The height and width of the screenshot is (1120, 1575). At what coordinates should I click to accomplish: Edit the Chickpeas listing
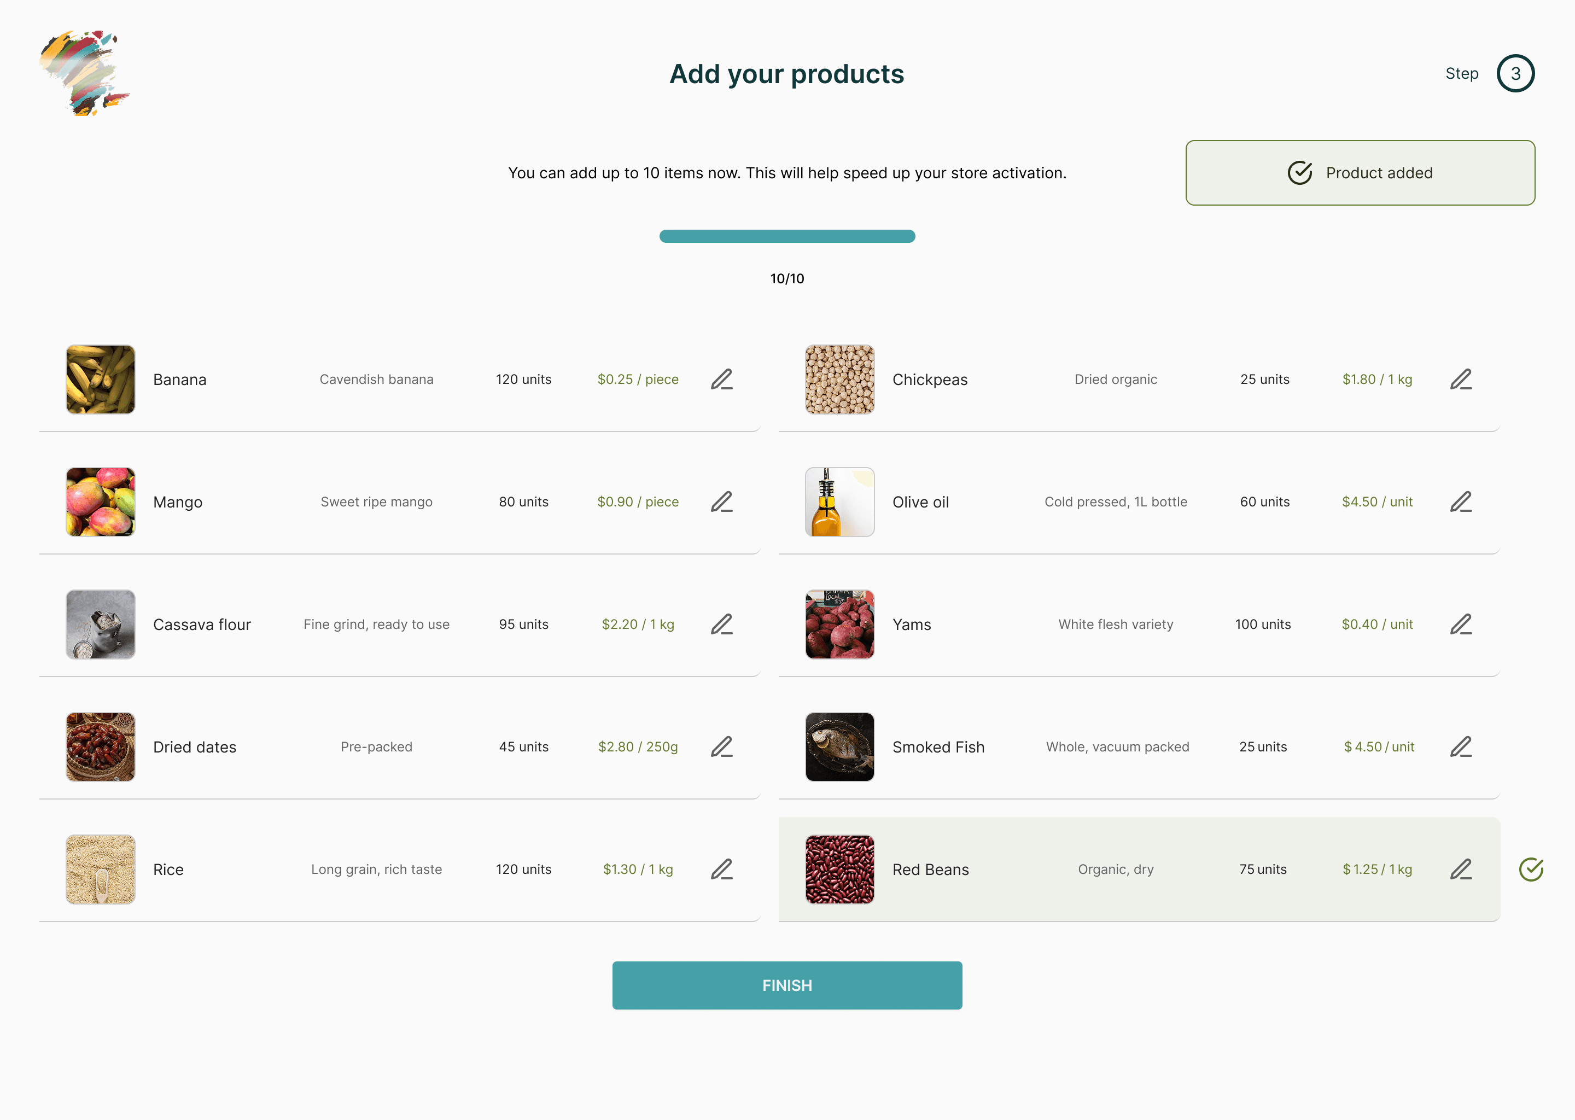point(1461,380)
